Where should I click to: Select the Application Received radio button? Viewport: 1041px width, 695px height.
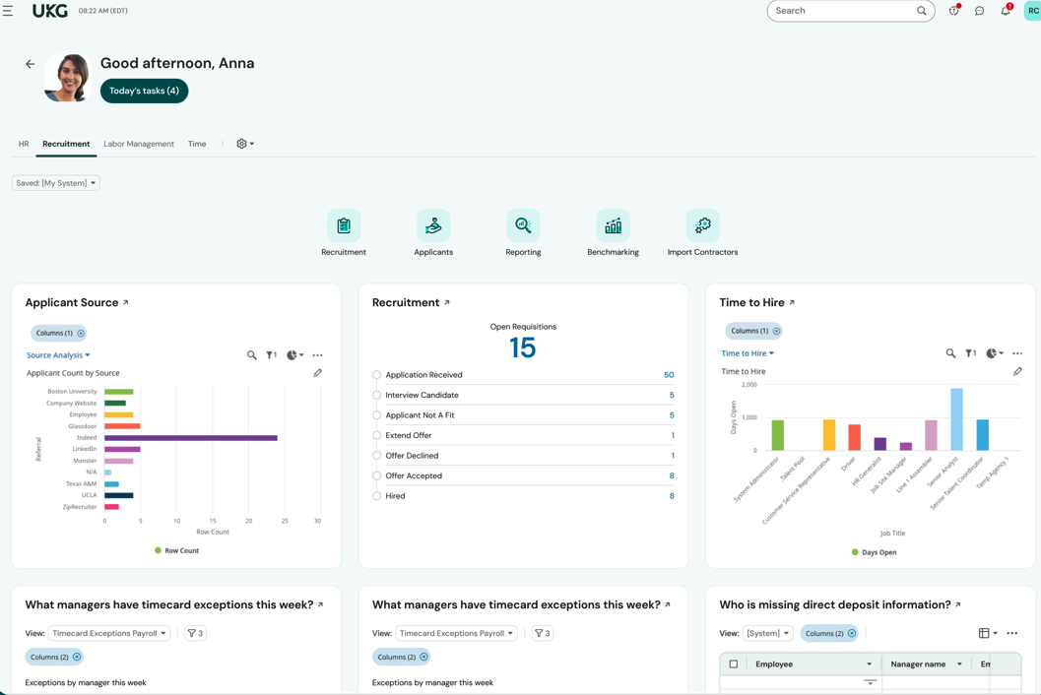[376, 375]
